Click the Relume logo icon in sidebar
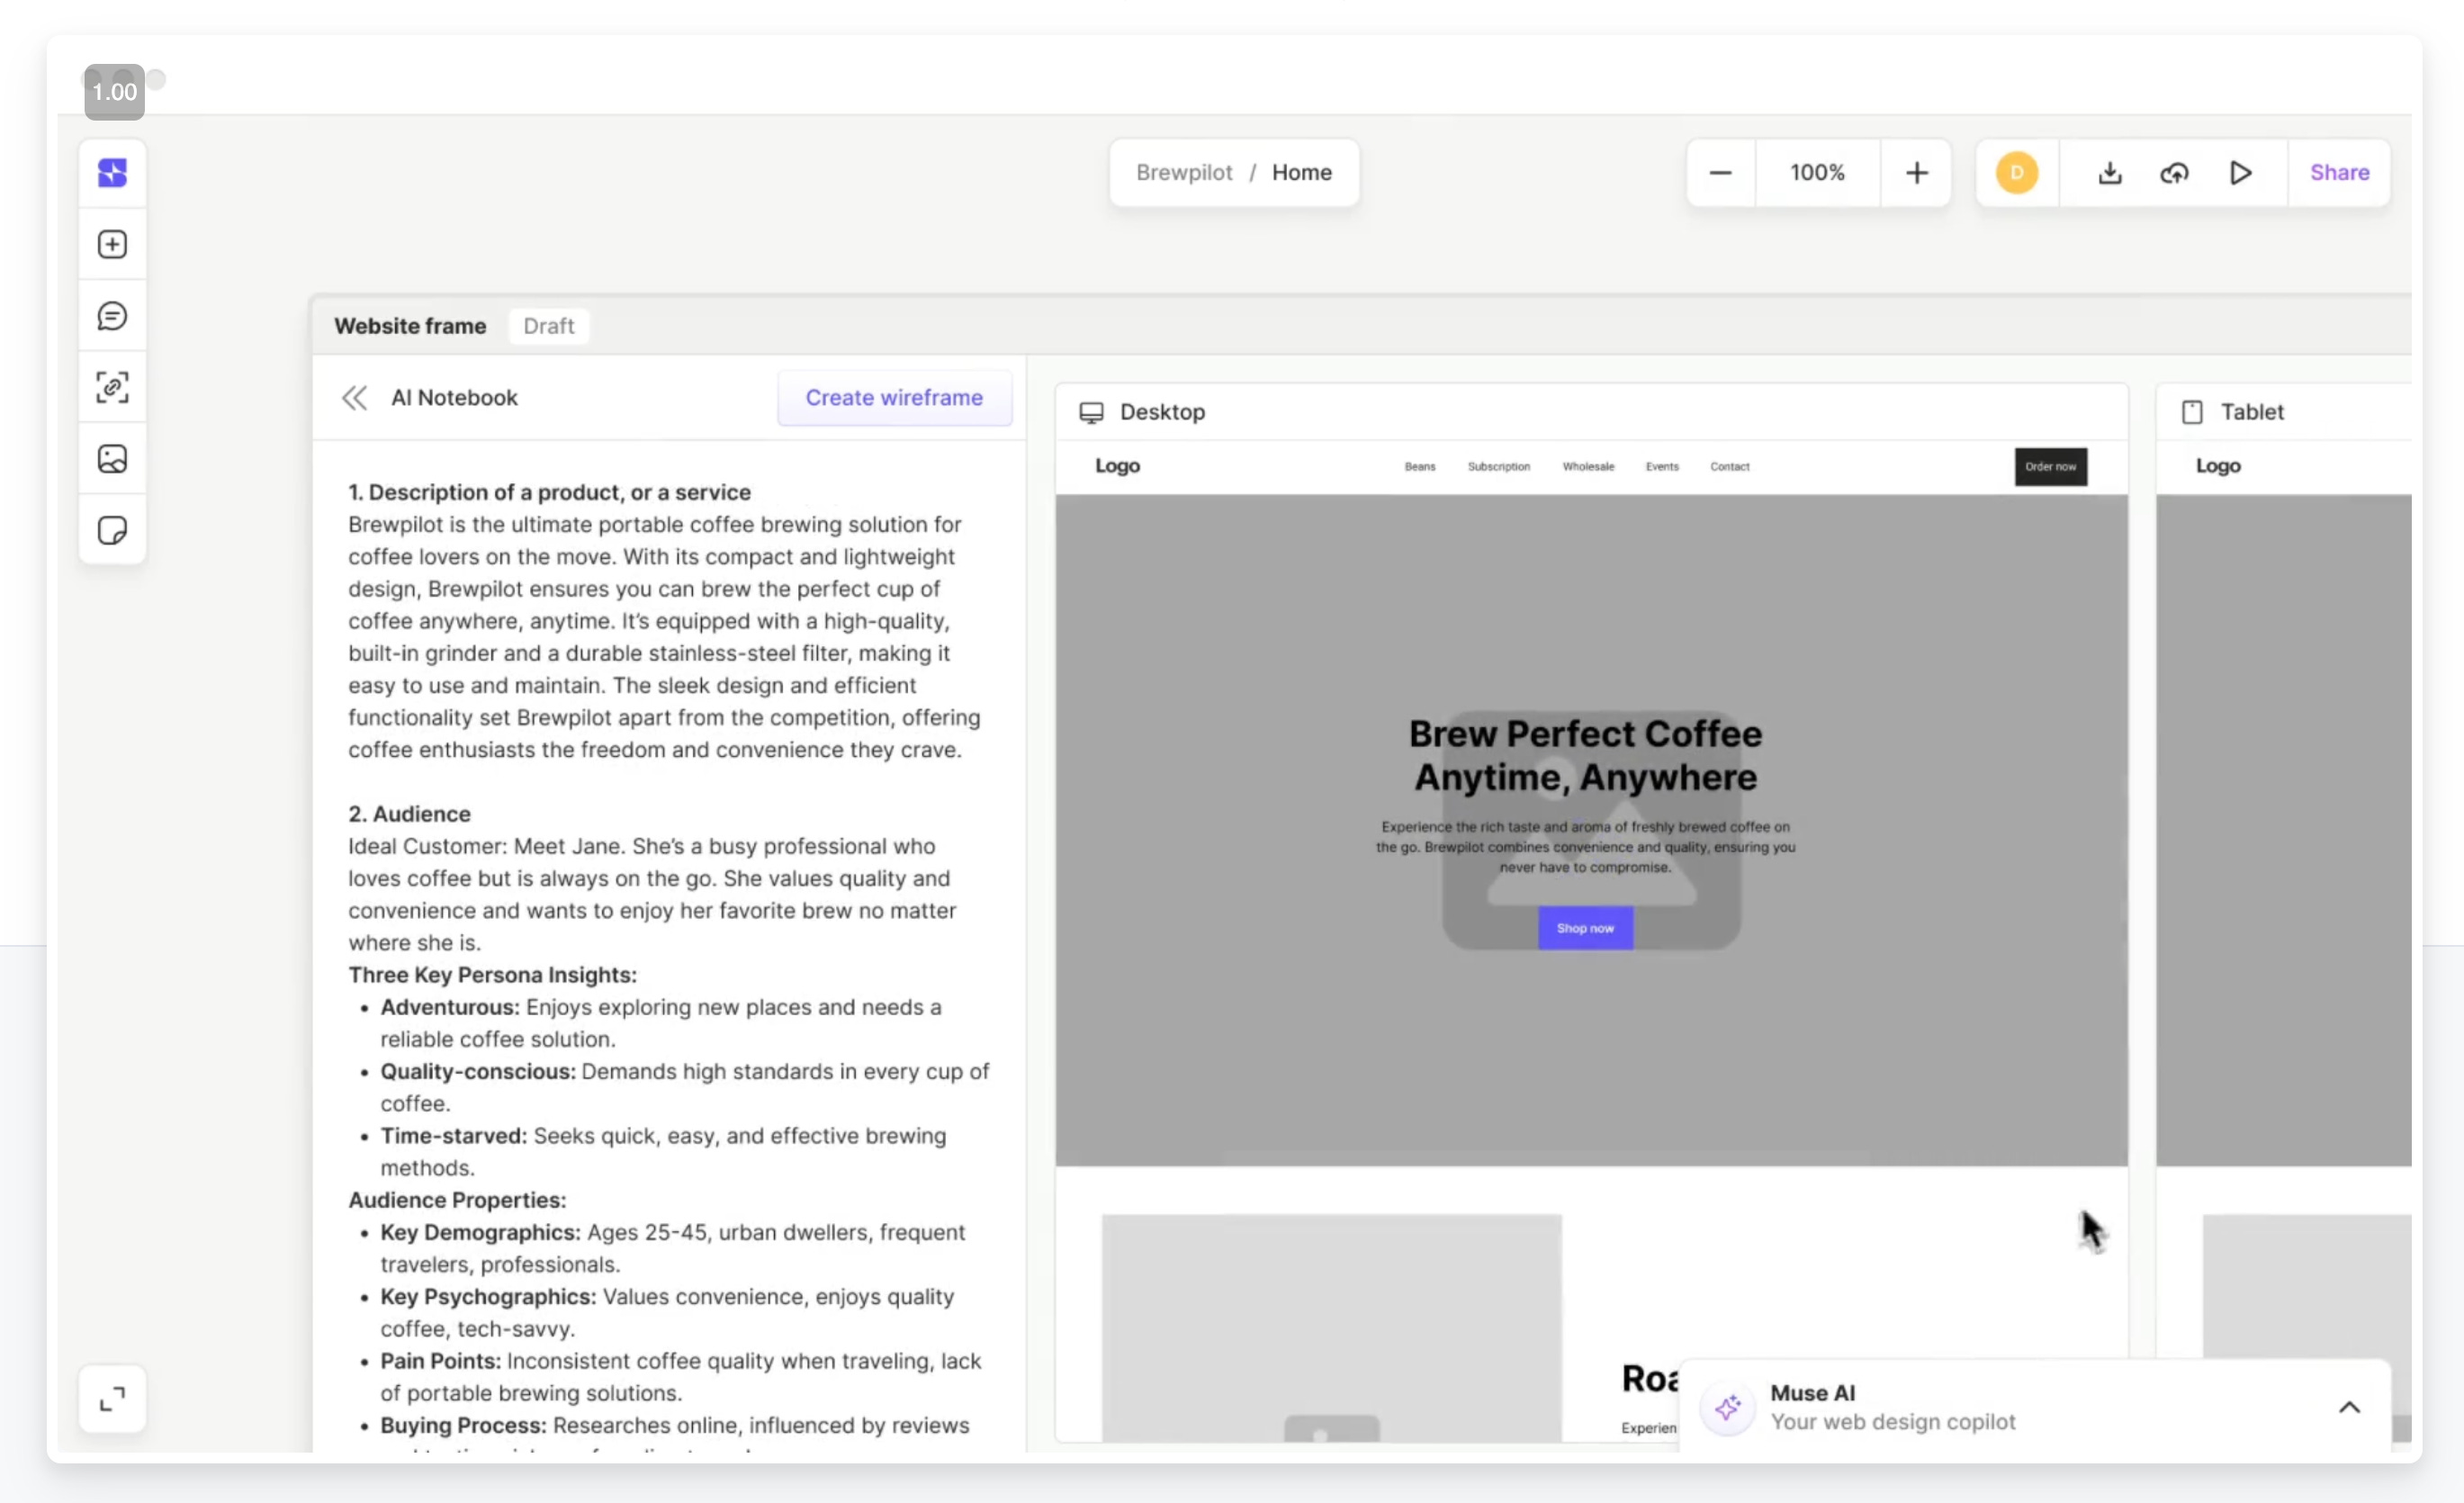 pyautogui.click(x=112, y=173)
